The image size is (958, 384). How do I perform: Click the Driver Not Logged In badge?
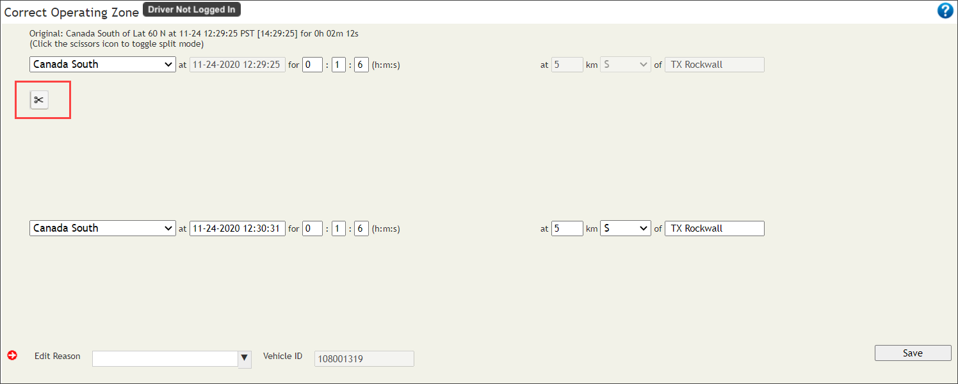coord(191,10)
